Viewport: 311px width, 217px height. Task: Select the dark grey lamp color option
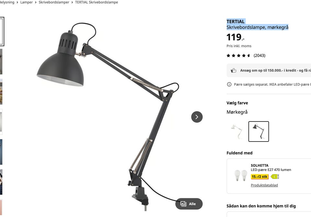(259, 131)
